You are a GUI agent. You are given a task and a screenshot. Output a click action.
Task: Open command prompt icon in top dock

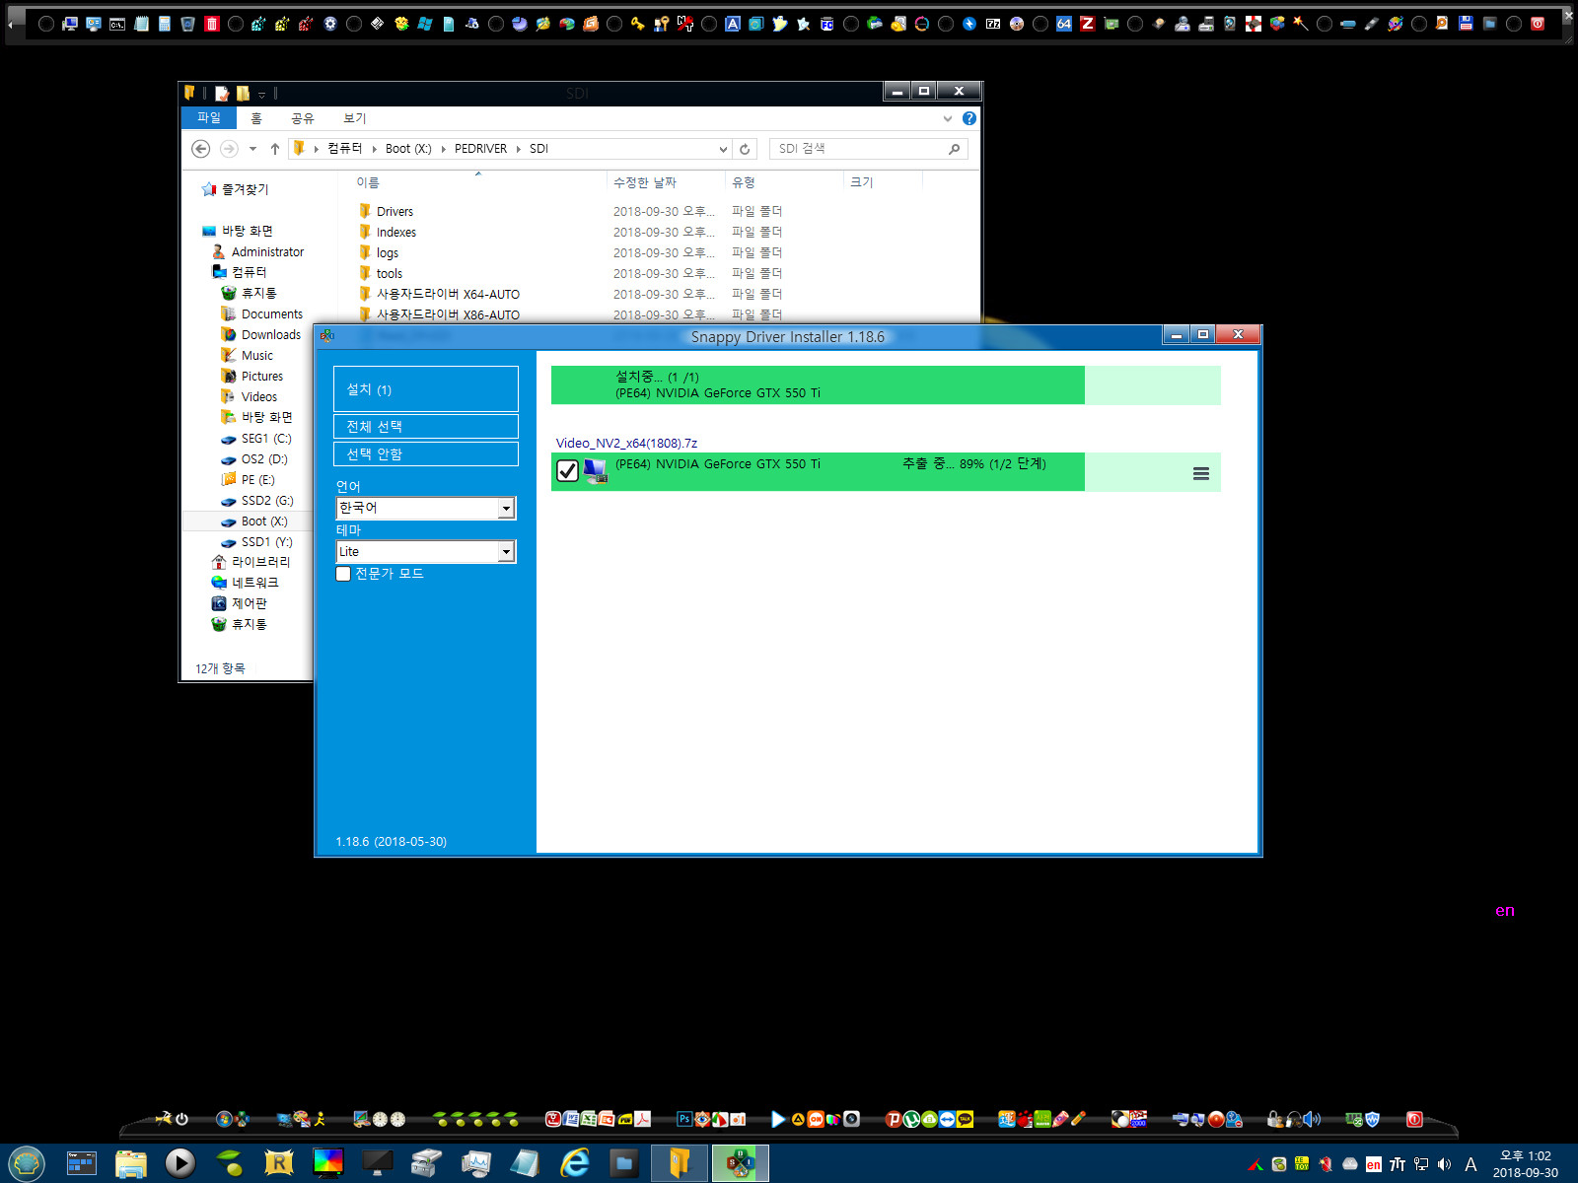coord(117,24)
